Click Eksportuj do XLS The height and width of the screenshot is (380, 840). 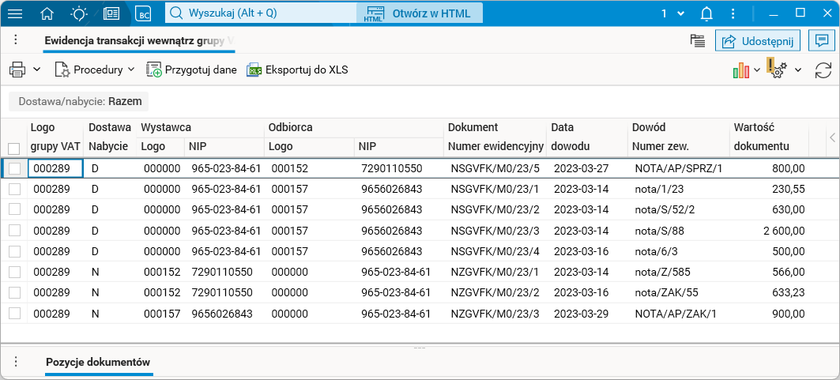click(297, 70)
